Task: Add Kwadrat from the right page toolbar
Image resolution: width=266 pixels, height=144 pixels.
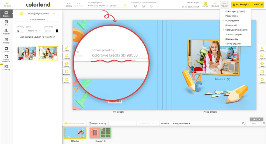Action: point(262,72)
